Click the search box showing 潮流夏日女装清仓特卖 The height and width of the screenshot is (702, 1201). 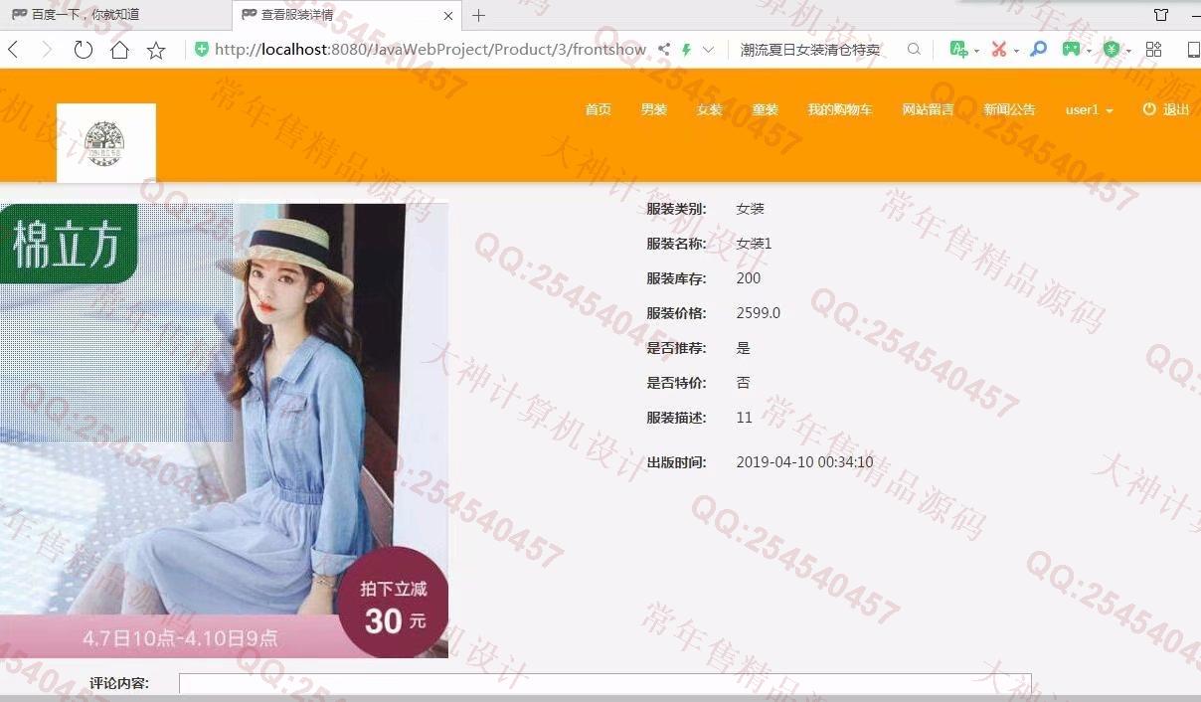(x=810, y=50)
